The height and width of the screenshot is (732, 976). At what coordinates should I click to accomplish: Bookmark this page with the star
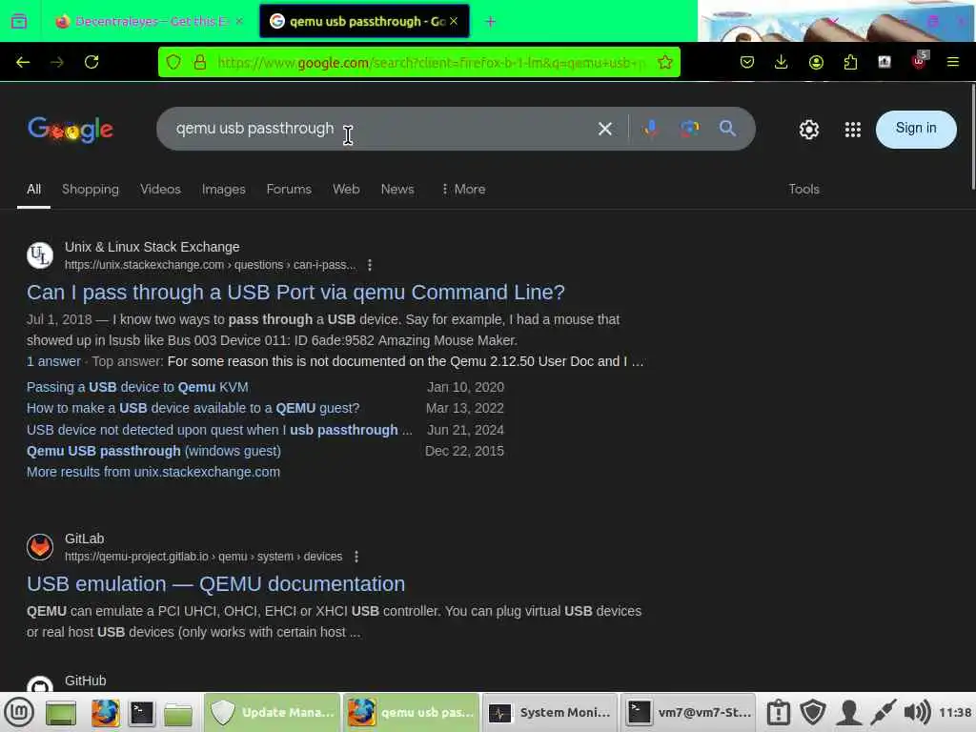coord(664,62)
